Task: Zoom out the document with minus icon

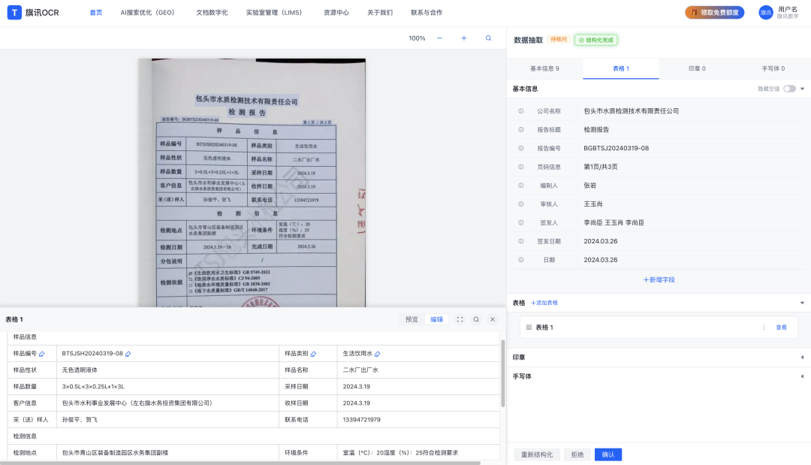Action: pos(439,38)
